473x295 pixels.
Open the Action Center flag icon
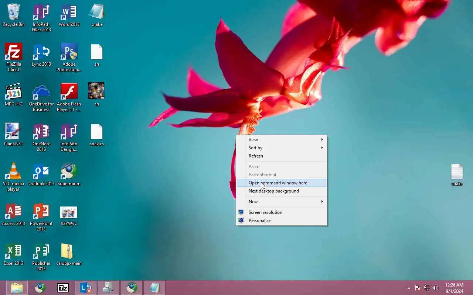[x=418, y=288]
